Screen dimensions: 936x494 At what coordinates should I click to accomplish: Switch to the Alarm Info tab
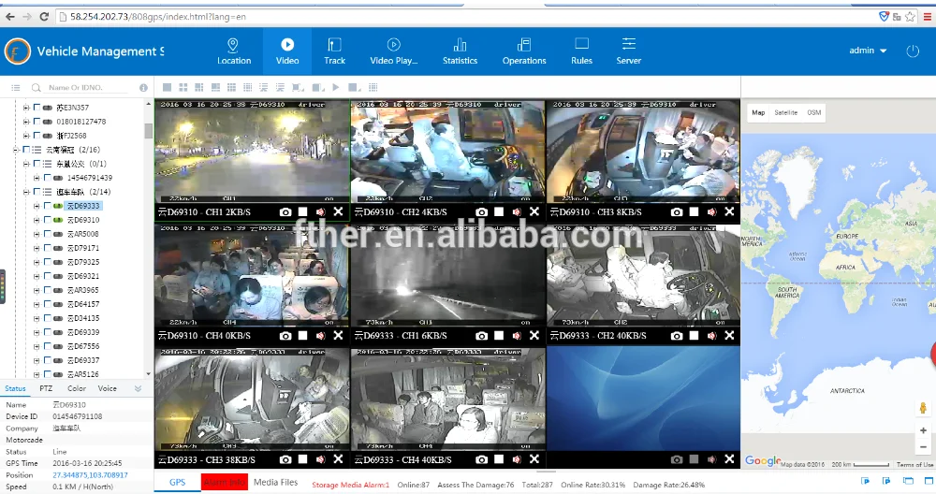point(225,482)
